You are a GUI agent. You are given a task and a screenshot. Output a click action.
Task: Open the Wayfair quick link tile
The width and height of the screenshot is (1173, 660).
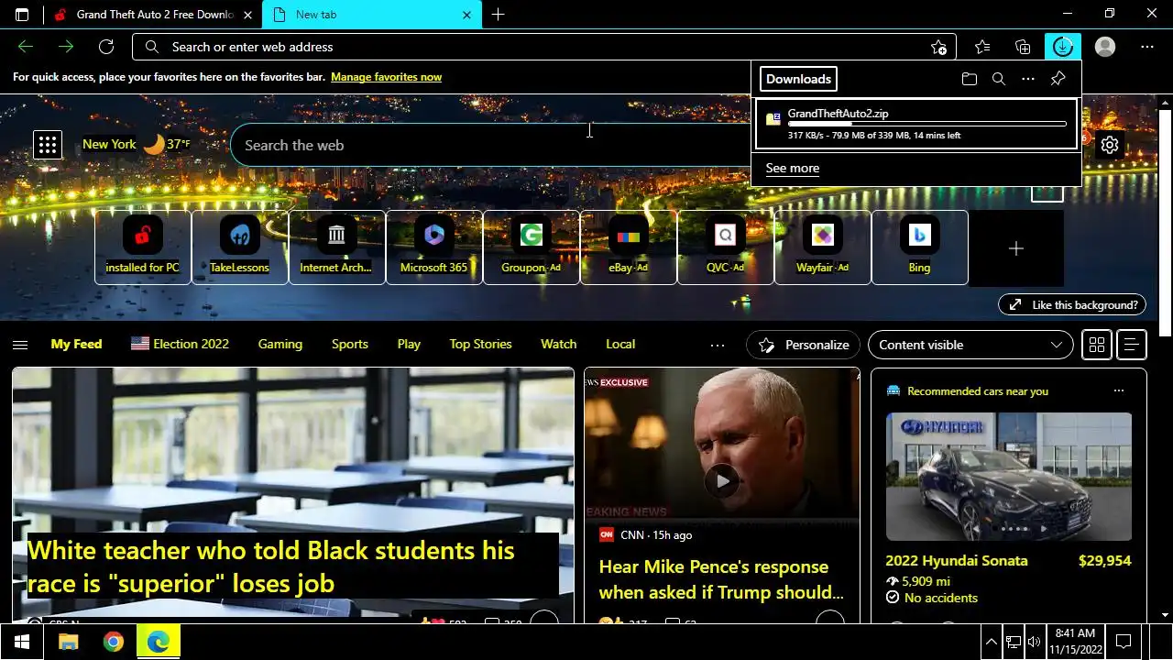(x=823, y=247)
